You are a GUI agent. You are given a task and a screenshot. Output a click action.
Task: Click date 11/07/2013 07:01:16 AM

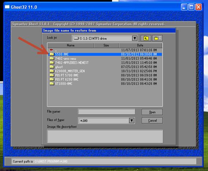tap(139, 50)
